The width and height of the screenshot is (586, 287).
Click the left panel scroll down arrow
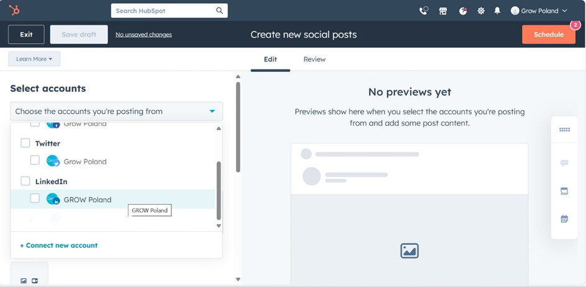coord(238,280)
